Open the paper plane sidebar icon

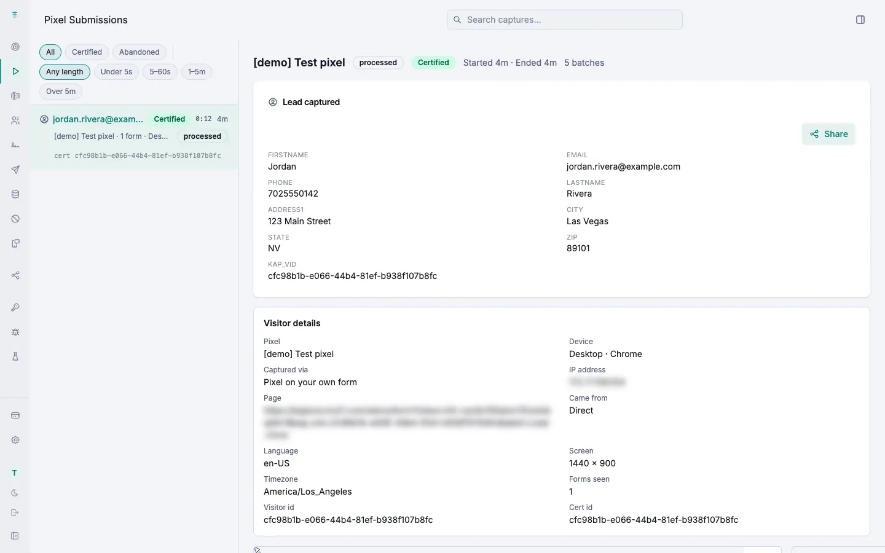click(15, 170)
